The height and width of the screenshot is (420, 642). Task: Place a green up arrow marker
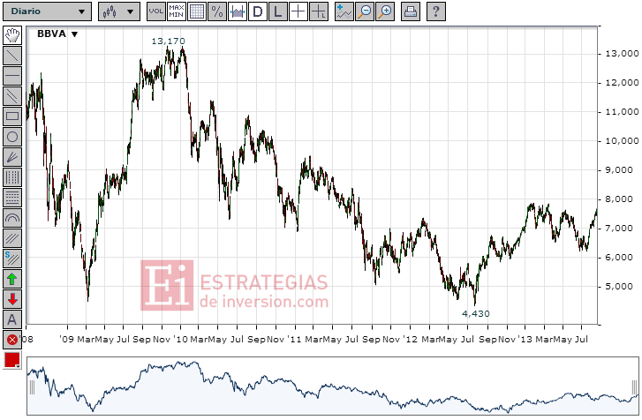12,279
